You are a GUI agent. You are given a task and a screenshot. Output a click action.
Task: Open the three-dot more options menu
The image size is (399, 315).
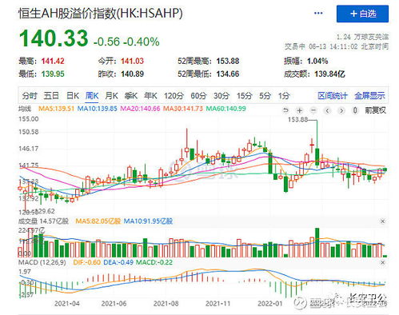tap(318, 13)
